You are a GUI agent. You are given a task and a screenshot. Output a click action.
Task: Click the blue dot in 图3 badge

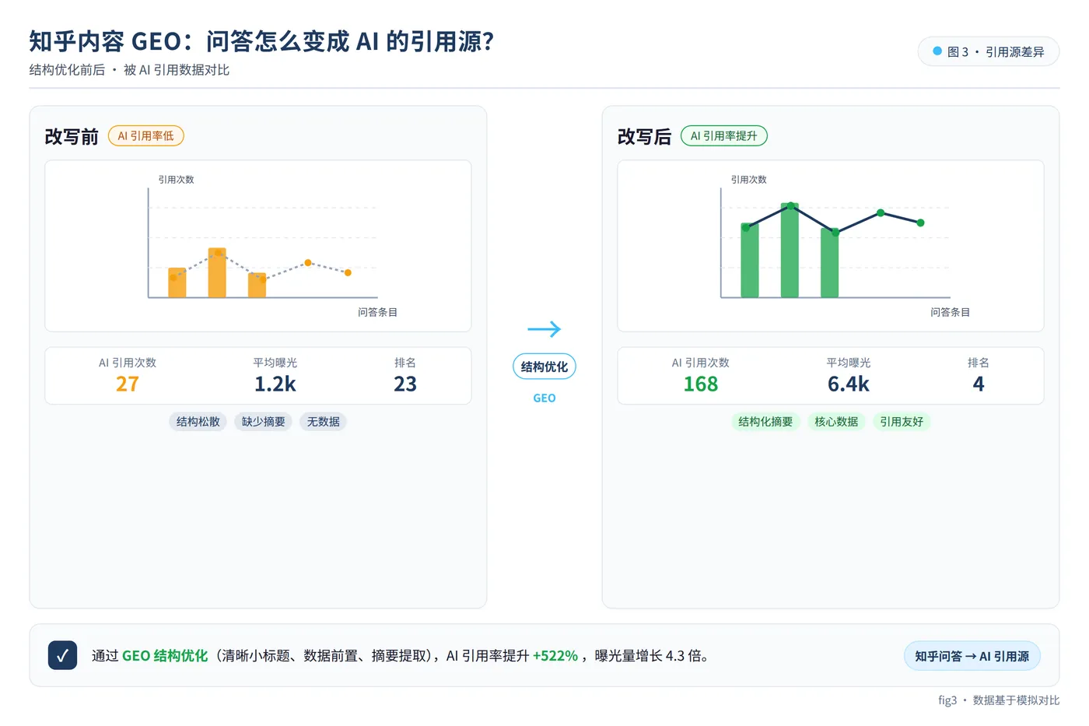937,51
